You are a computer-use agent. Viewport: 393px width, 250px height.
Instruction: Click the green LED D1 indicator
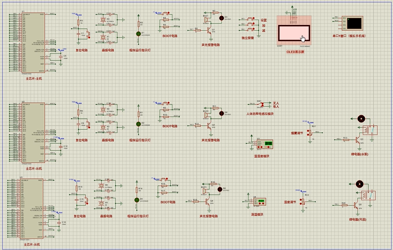[138, 33]
